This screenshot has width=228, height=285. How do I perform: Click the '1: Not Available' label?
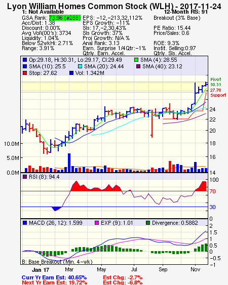coord(43,12)
